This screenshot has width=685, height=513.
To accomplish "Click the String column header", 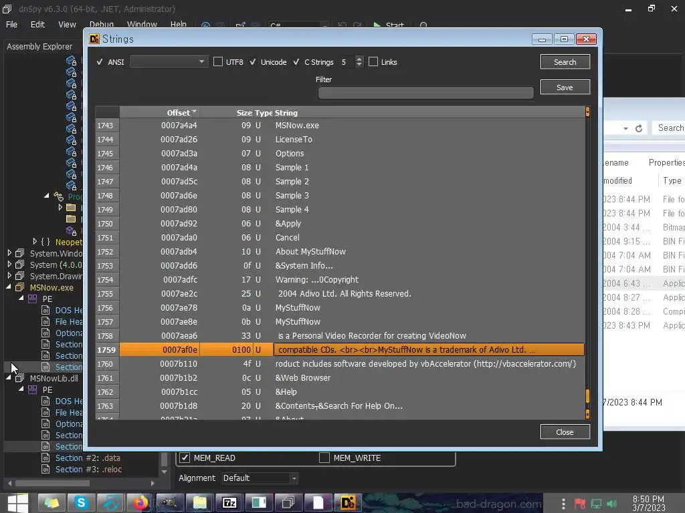I will [x=428, y=112].
